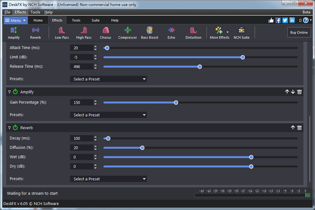
Task: Click the vertical scrollbar of effects panel
Action: [x=310, y=148]
